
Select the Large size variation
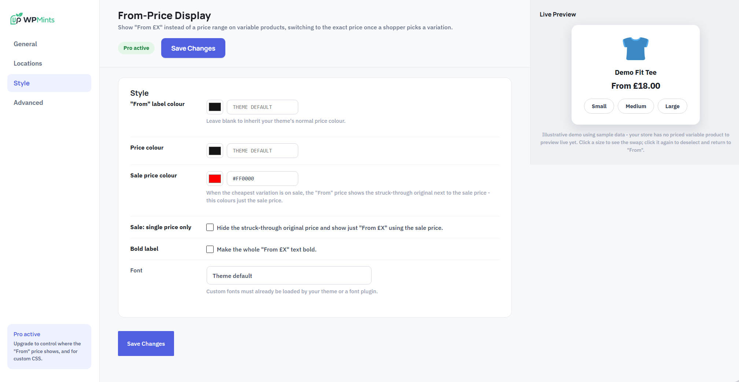[x=672, y=106]
